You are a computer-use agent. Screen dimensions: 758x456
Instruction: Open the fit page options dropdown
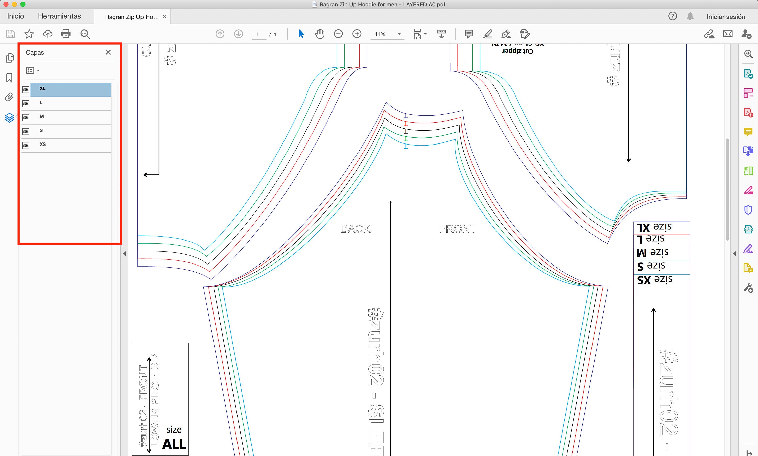tap(420, 34)
